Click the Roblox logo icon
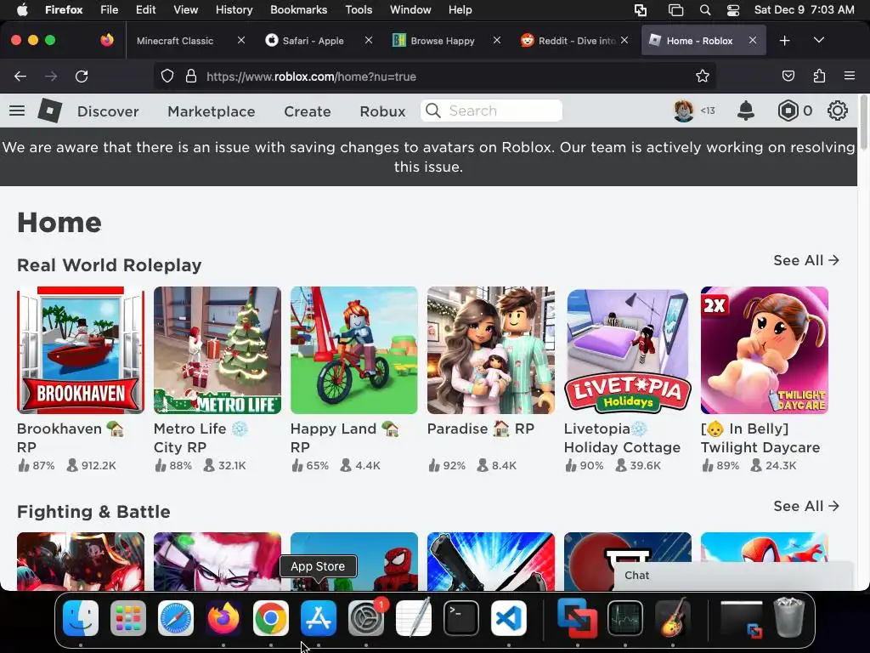This screenshot has height=653, width=870. [x=50, y=111]
